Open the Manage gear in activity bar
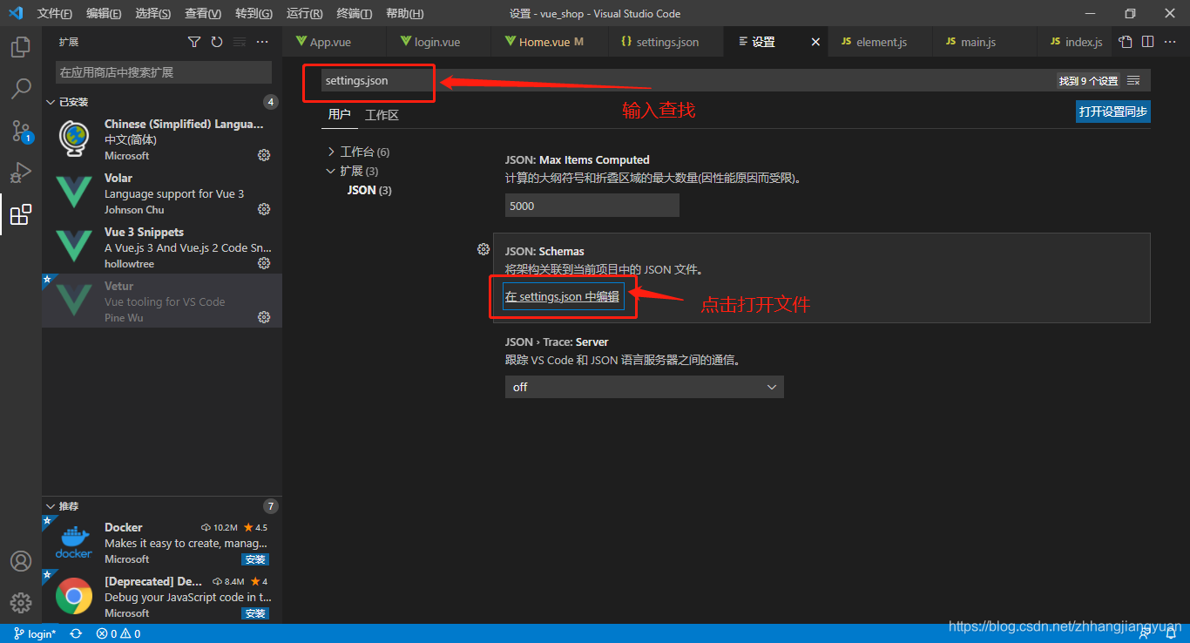 pyautogui.click(x=21, y=602)
